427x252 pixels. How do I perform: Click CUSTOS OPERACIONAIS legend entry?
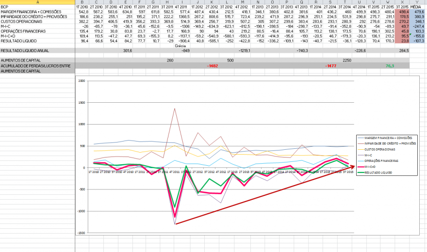[377, 149]
